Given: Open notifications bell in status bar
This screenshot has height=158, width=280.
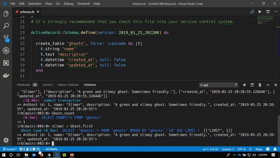Looking at the screenshot, I should coord(275,149).
